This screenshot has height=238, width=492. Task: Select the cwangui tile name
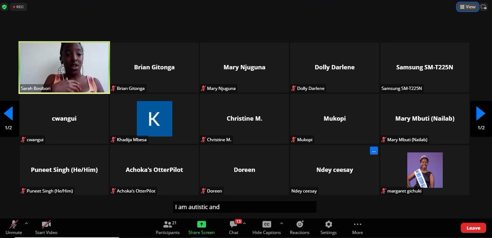point(64,119)
